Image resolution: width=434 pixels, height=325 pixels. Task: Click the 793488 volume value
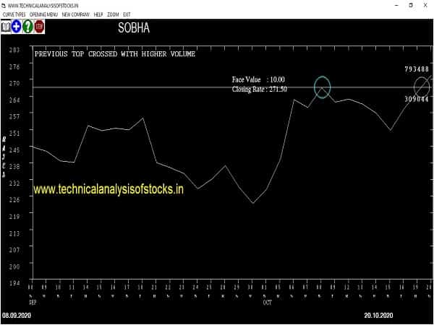coord(417,69)
